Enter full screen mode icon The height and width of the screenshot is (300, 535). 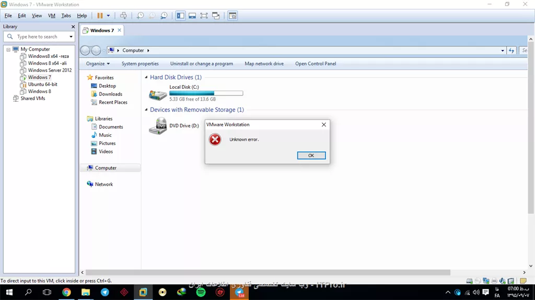(x=204, y=16)
